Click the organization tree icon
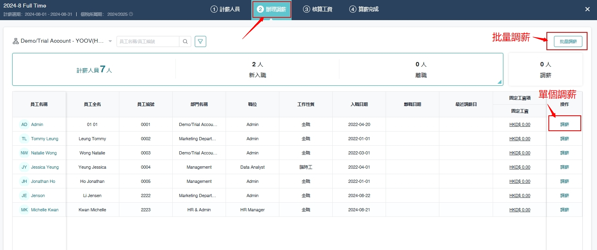 point(16,41)
